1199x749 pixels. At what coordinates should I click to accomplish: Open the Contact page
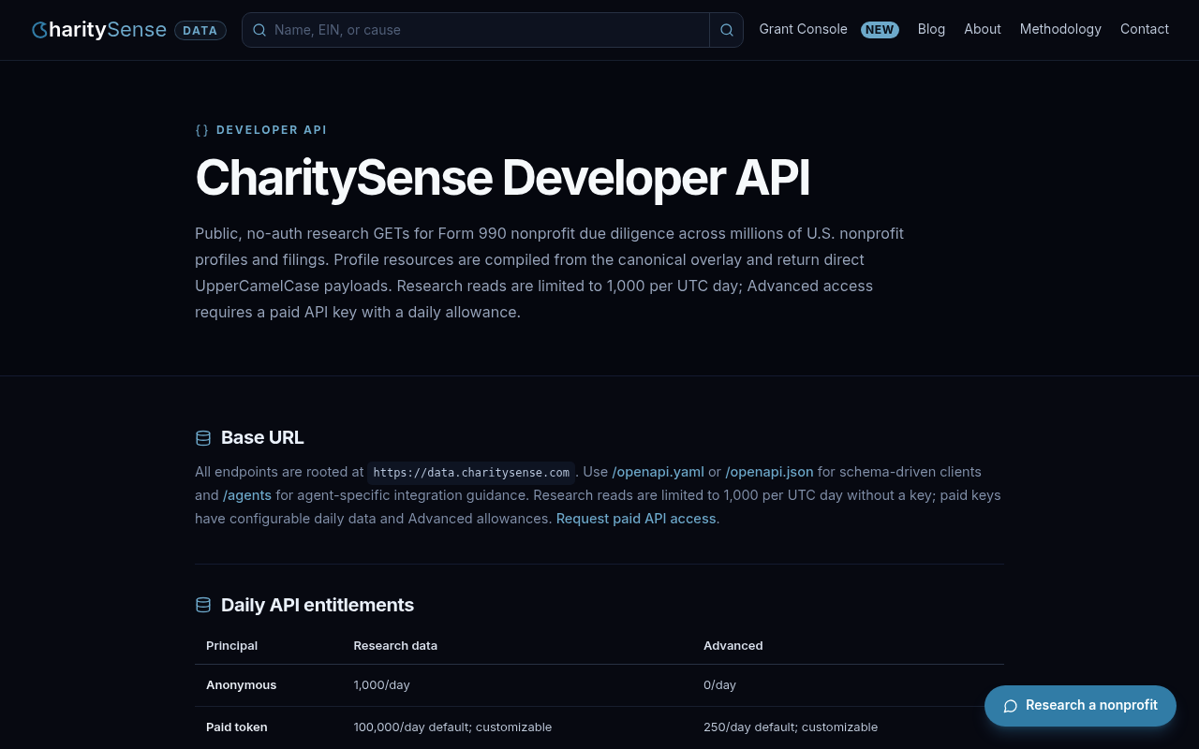1145,29
